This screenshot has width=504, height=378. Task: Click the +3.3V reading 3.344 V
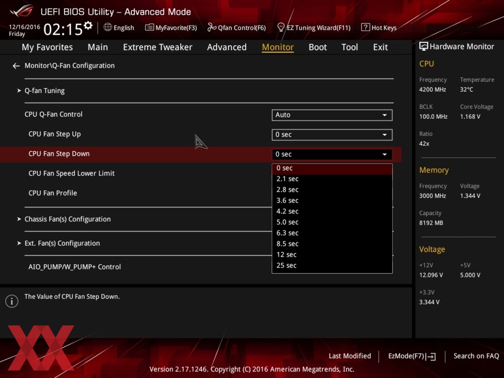429,302
